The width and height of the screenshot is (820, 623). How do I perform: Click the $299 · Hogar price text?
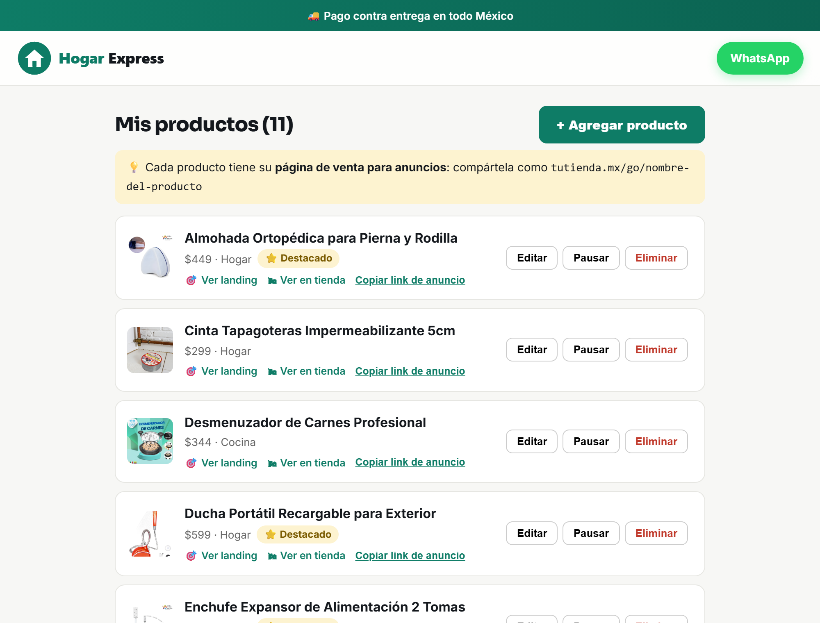pos(217,351)
